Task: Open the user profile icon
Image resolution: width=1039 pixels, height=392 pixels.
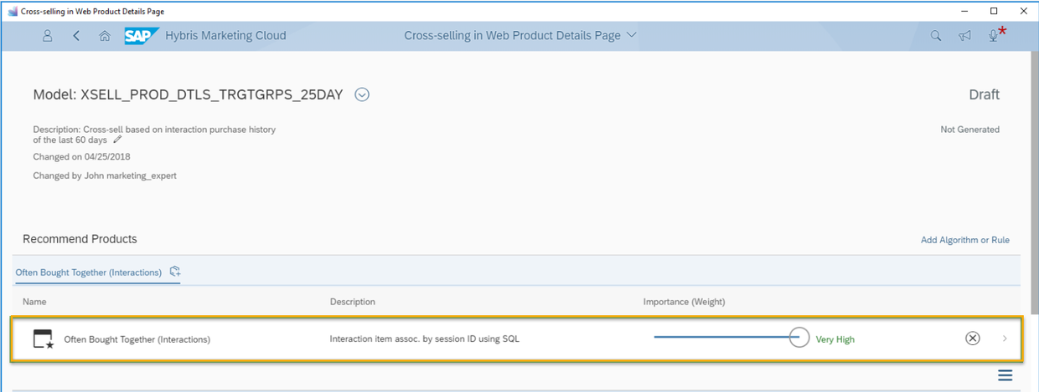Action: click(x=48, y=36)
